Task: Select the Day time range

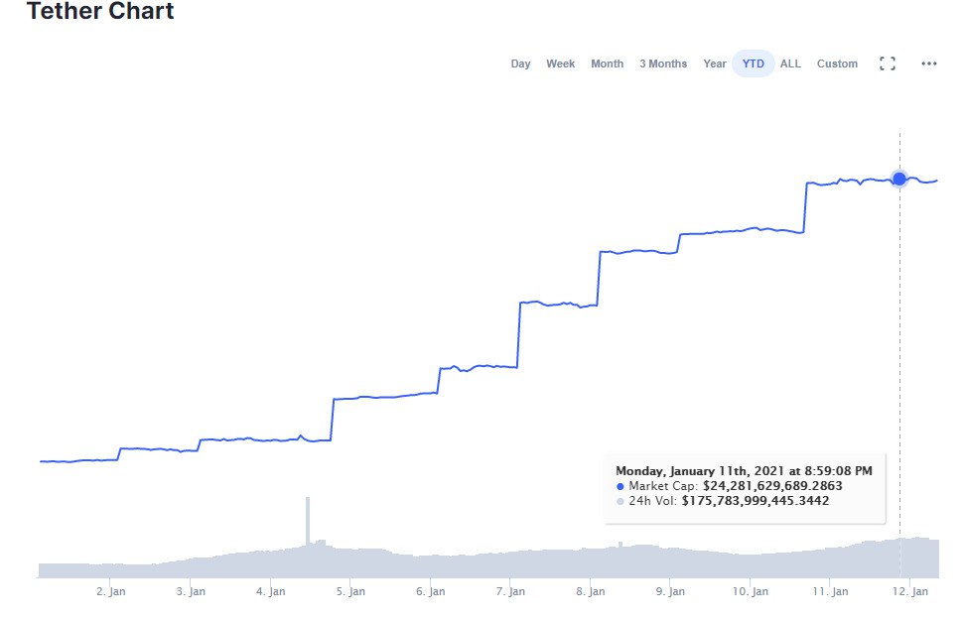Action: (x=520, y=63)
